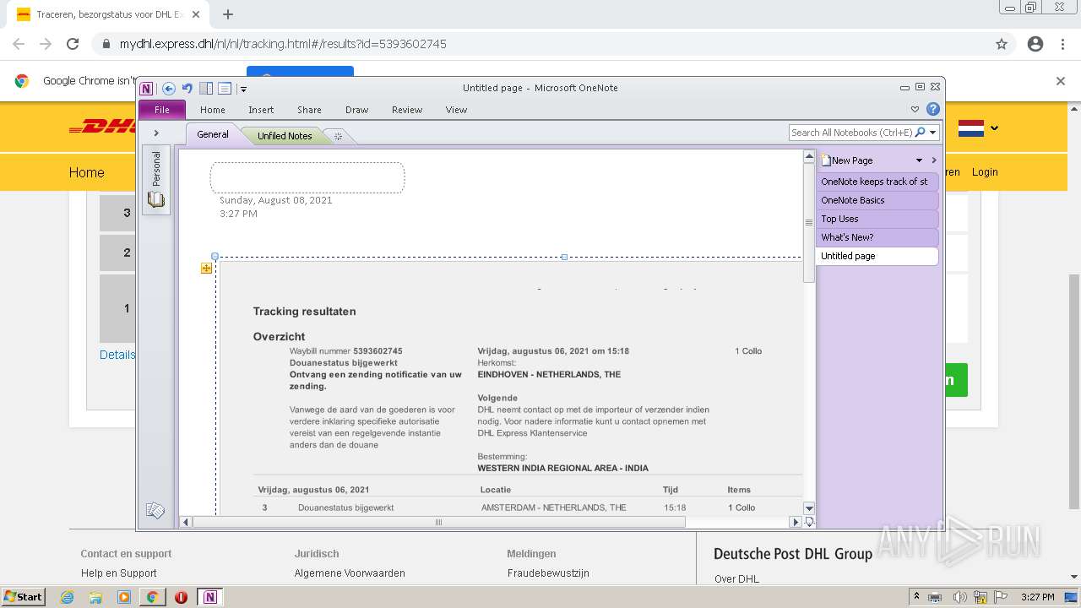Click DHL Home nav link
This screenshot has width=1081, height=608.
(x=86, y=172)
